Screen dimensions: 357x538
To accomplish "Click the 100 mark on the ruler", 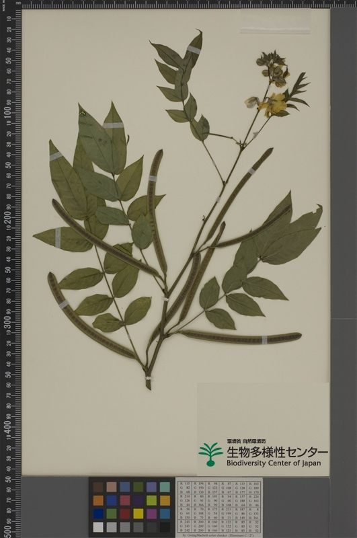I will tap(7, 112).
